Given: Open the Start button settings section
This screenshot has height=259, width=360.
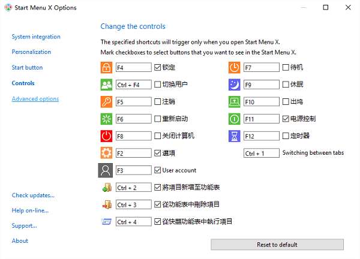Looking at the screenshot, I should 27,68.
